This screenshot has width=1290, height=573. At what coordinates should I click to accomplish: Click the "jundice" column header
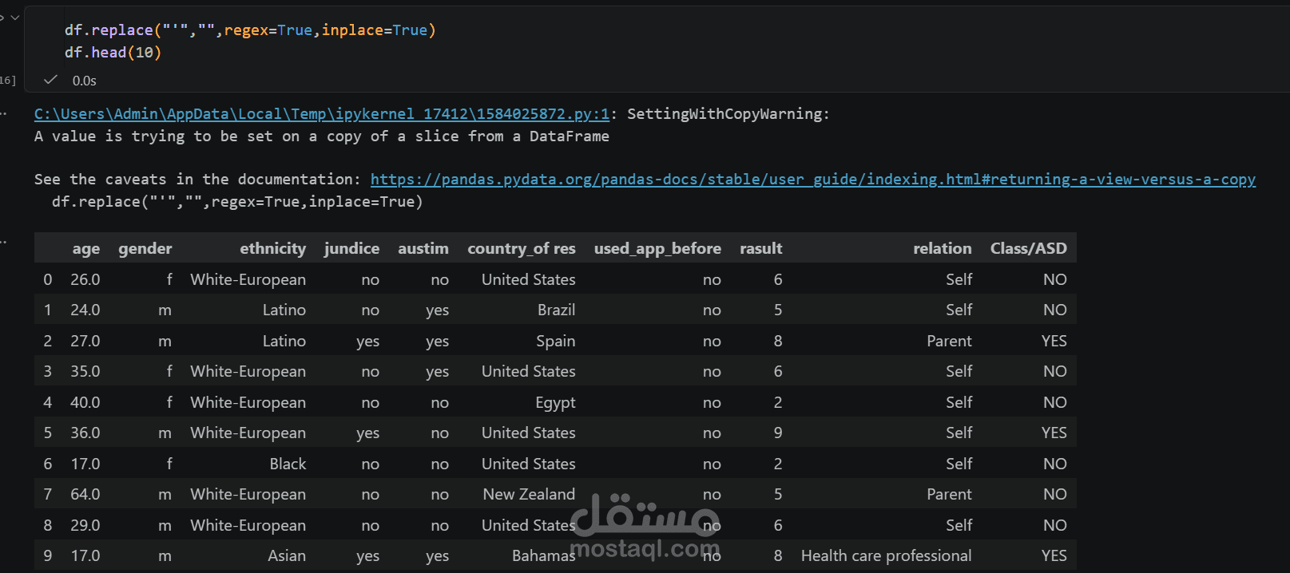point(351,248)
